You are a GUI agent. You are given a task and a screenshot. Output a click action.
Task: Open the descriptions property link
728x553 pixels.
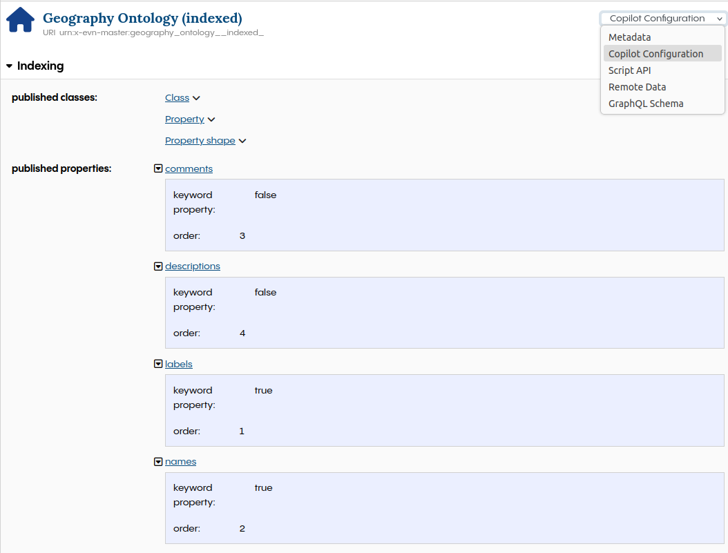point(192,266)
